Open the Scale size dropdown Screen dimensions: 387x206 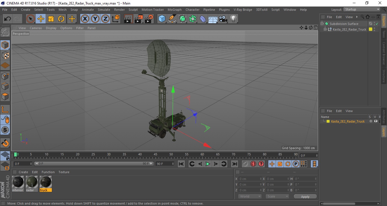277,196
